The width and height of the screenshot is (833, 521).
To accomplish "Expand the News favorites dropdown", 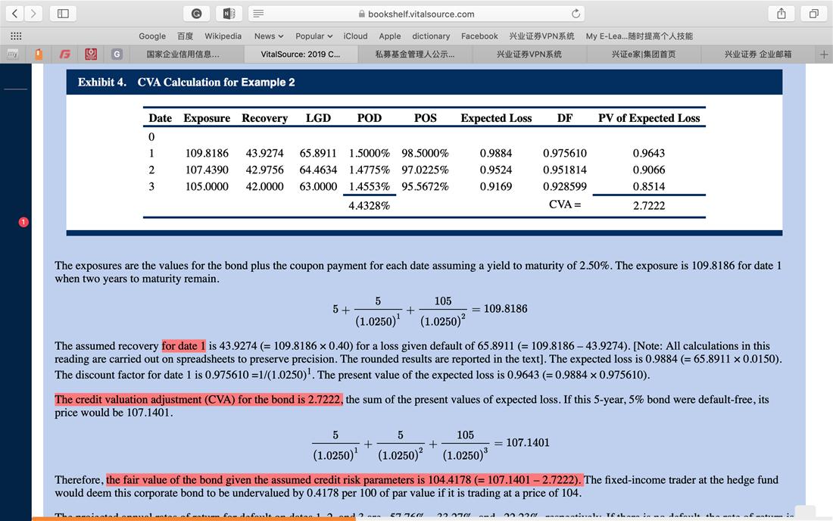I will [x=268, y=36].
